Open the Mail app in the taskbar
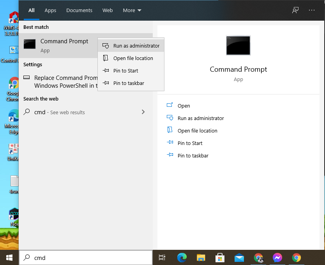Screen dimensions: 325x265 pyautogui.click(x=239, y=258)
